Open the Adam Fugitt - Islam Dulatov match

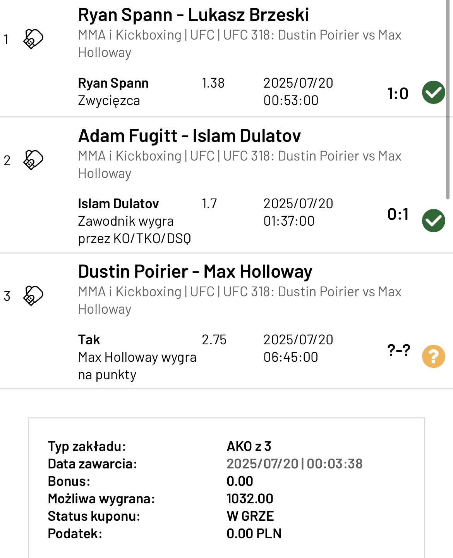[189, 136]
